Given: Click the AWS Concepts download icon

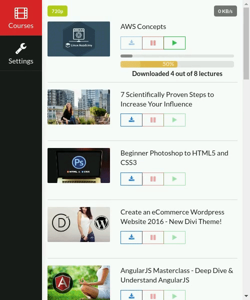Looking at the screenshot, I should coord(131,43).
